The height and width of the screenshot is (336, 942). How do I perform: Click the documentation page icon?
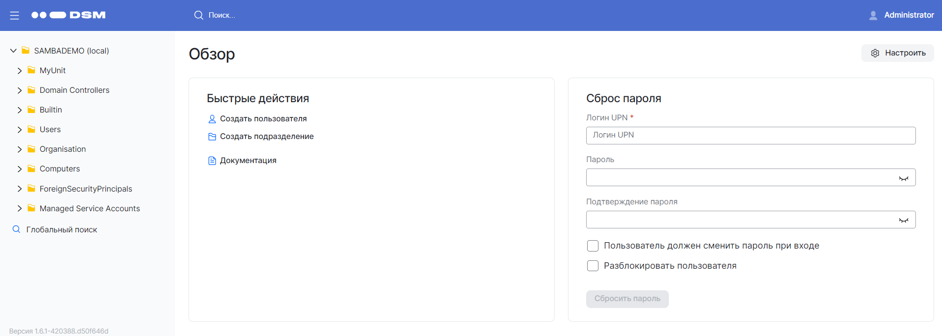(x=212, y=161)
